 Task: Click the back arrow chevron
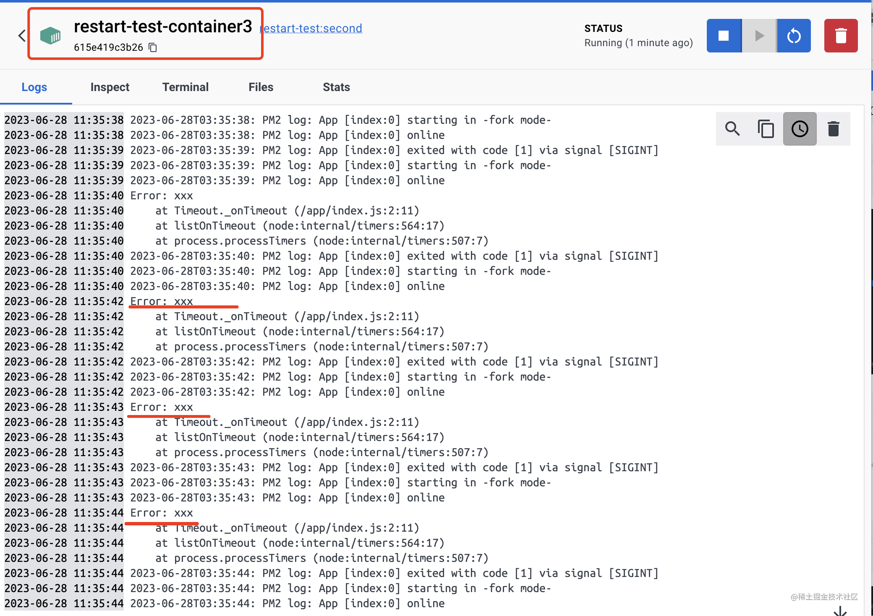coord(22,36)
